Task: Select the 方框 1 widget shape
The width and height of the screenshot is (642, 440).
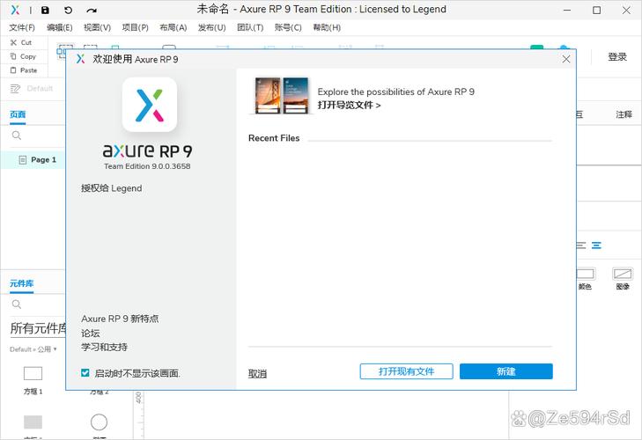Action: 33,373
